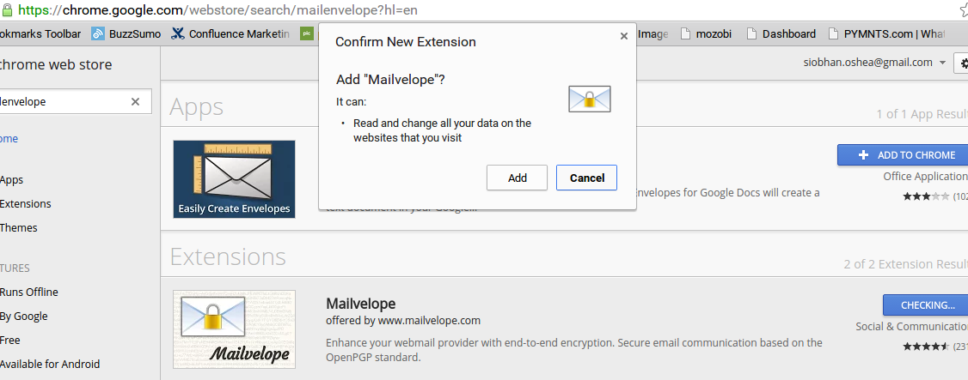Open the PYMNTS.com bookmark
Image resolution: width=968 pixels, height=380 pixels.
(x=886, y=33)
